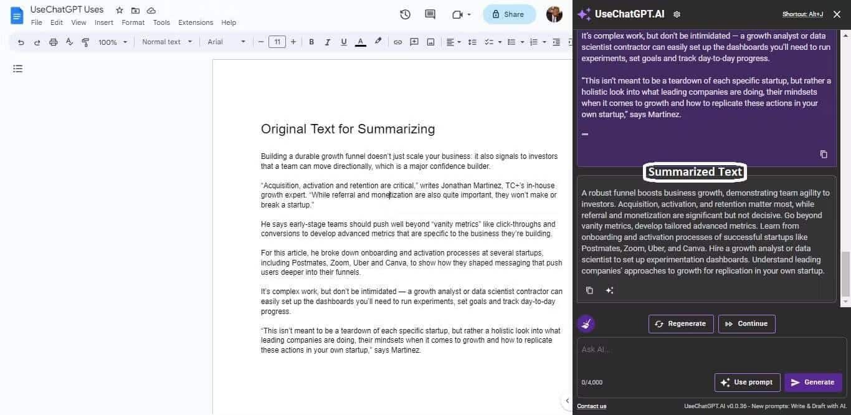This screenshot has height=415, width=851.
Task: Click the Move to folder icon
Action: [x=135, y=11]
